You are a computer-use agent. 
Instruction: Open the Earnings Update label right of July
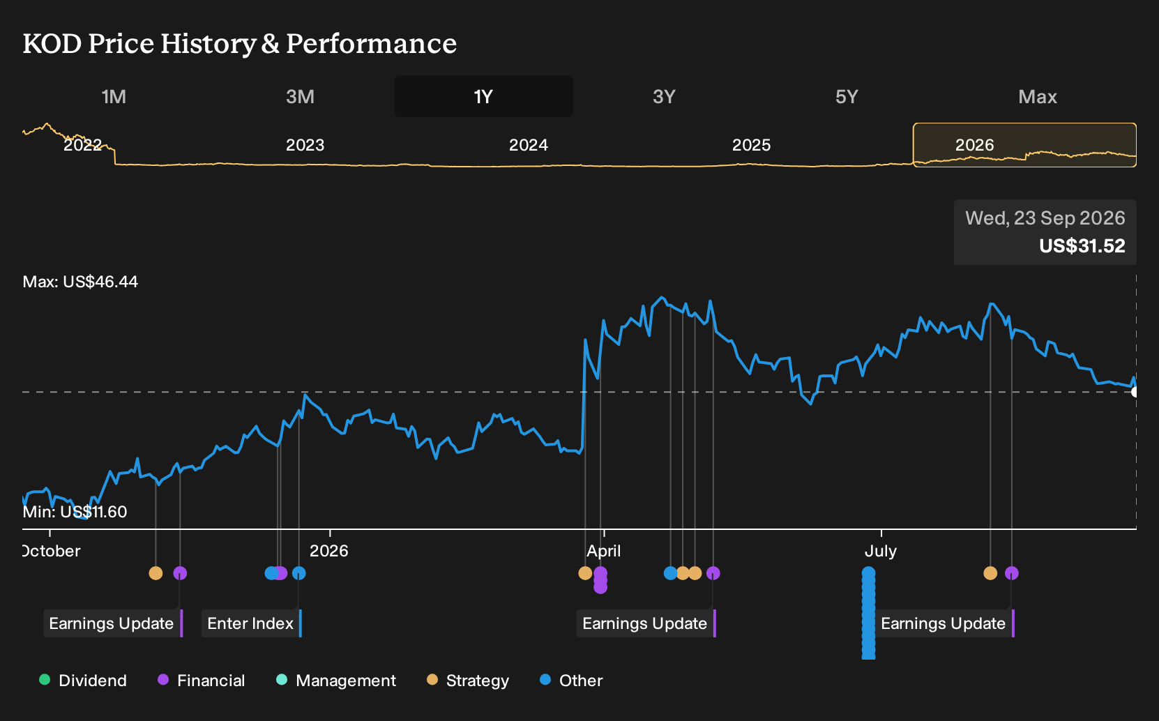tap(945, 623)
